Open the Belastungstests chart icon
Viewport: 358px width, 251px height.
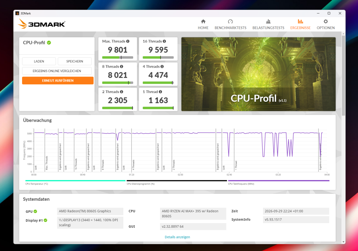[268, 22]
